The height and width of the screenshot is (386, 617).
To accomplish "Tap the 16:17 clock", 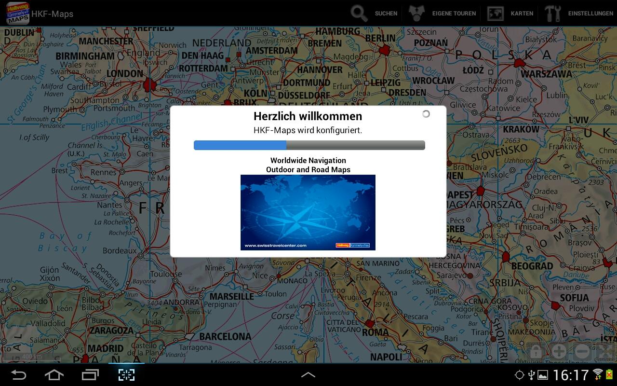I will point(571,375).
